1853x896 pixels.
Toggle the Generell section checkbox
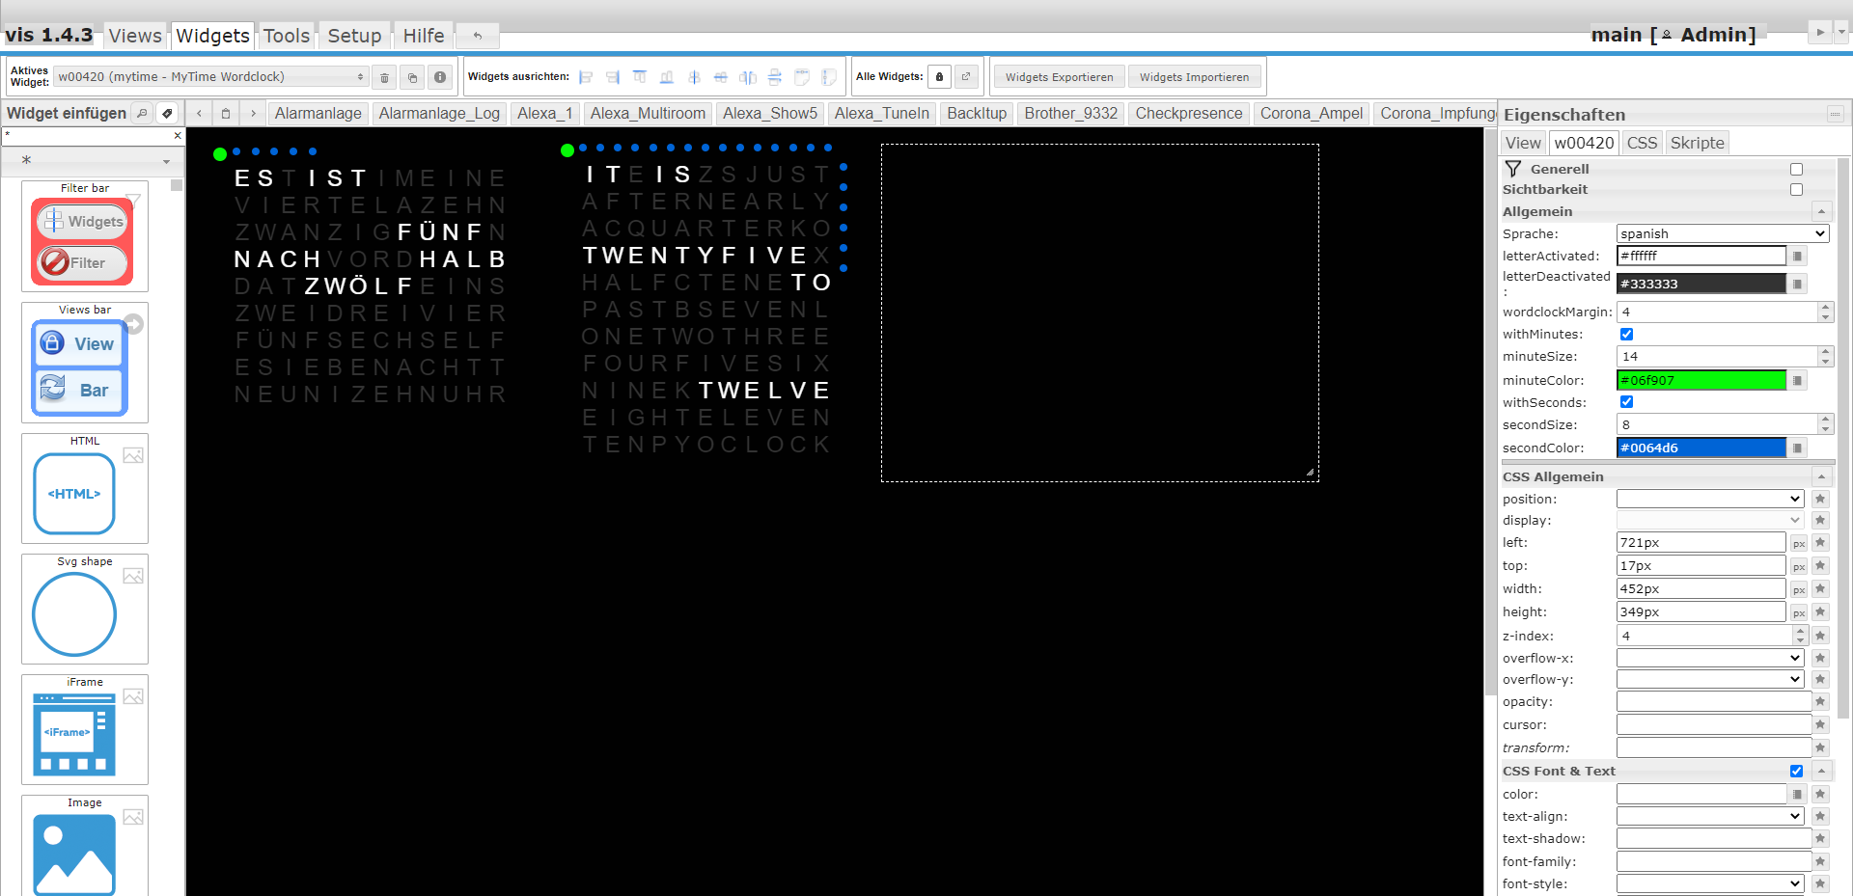pyautogui.click(x=1796, y=169)
